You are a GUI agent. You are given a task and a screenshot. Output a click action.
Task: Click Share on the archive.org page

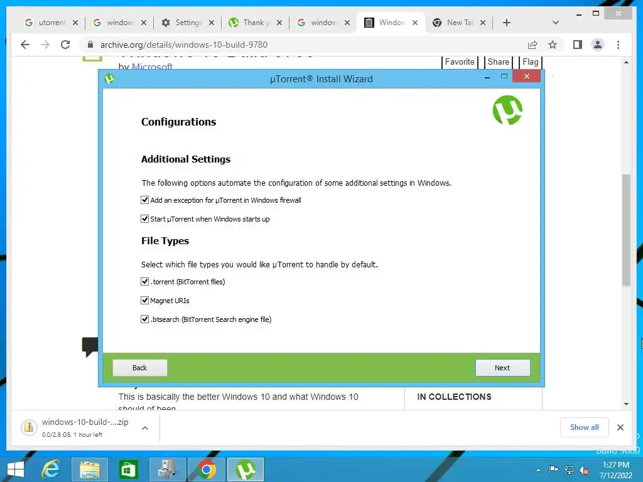pyautogui.click(x=498, y=62)
